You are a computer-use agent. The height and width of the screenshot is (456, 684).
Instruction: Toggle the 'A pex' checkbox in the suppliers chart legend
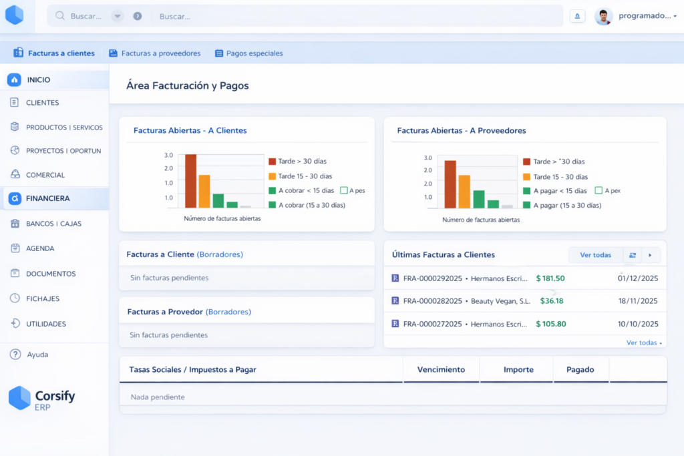(x=598, y=190)
